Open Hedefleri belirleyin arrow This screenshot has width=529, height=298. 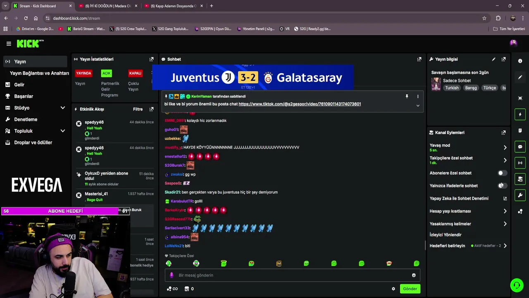click(505, 246)
